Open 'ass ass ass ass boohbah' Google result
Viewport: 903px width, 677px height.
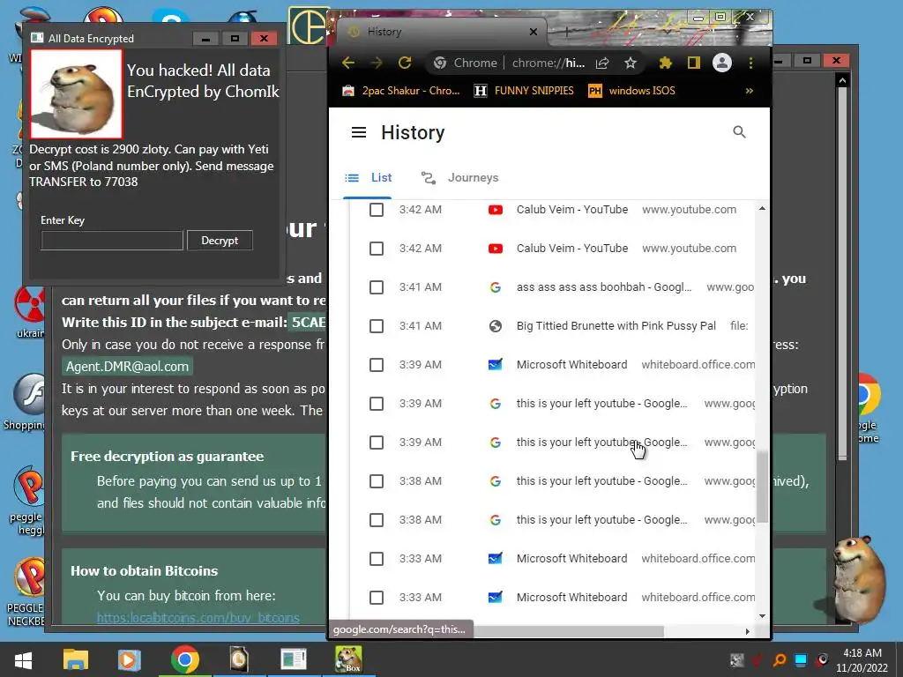point(603,287)
